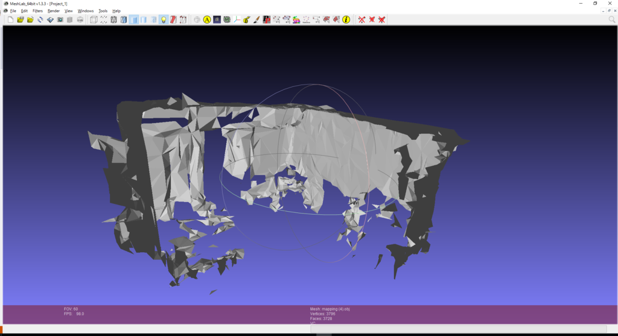Click the 'FPS: 98.0' readout

tap(74, 314)
